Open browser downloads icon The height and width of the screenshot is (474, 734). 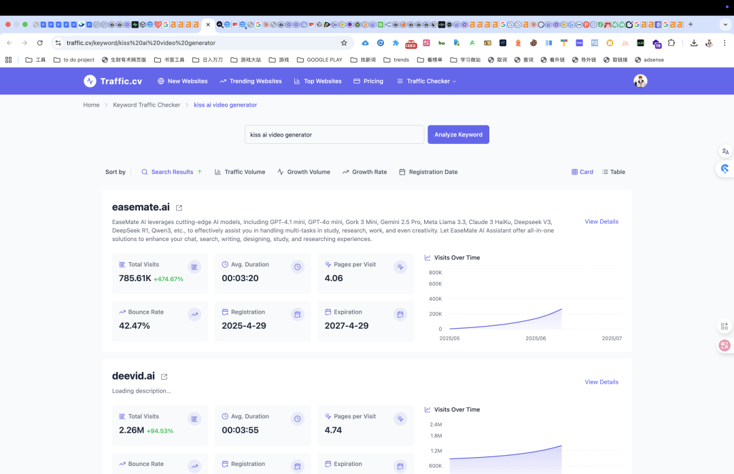[x=694, y=43]
